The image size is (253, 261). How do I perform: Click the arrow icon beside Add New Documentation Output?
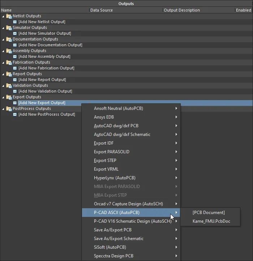[x=15, y=45]
